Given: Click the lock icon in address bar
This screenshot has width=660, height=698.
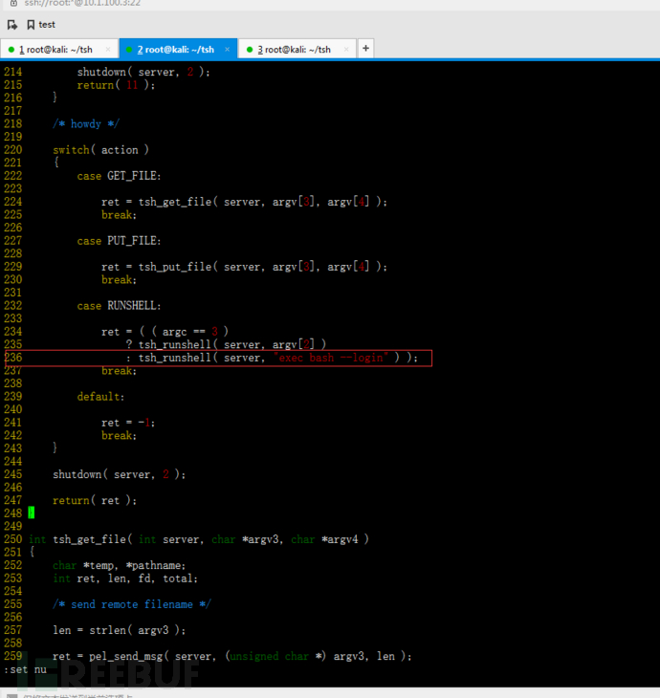Looking at the screenshot, I should (13, 3).
